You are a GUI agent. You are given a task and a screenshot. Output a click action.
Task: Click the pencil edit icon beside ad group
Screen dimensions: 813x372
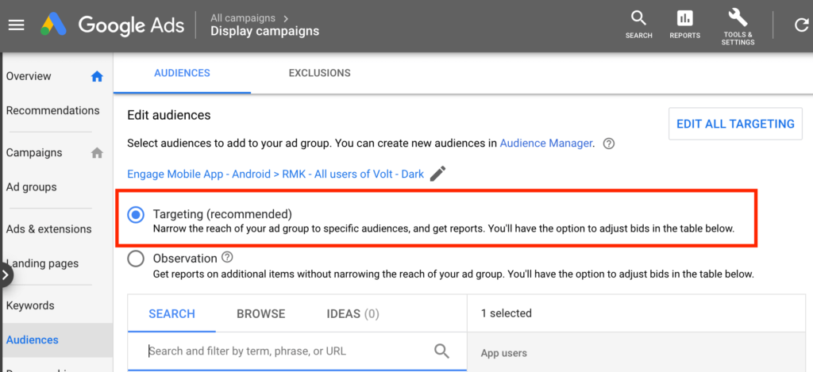437,174
